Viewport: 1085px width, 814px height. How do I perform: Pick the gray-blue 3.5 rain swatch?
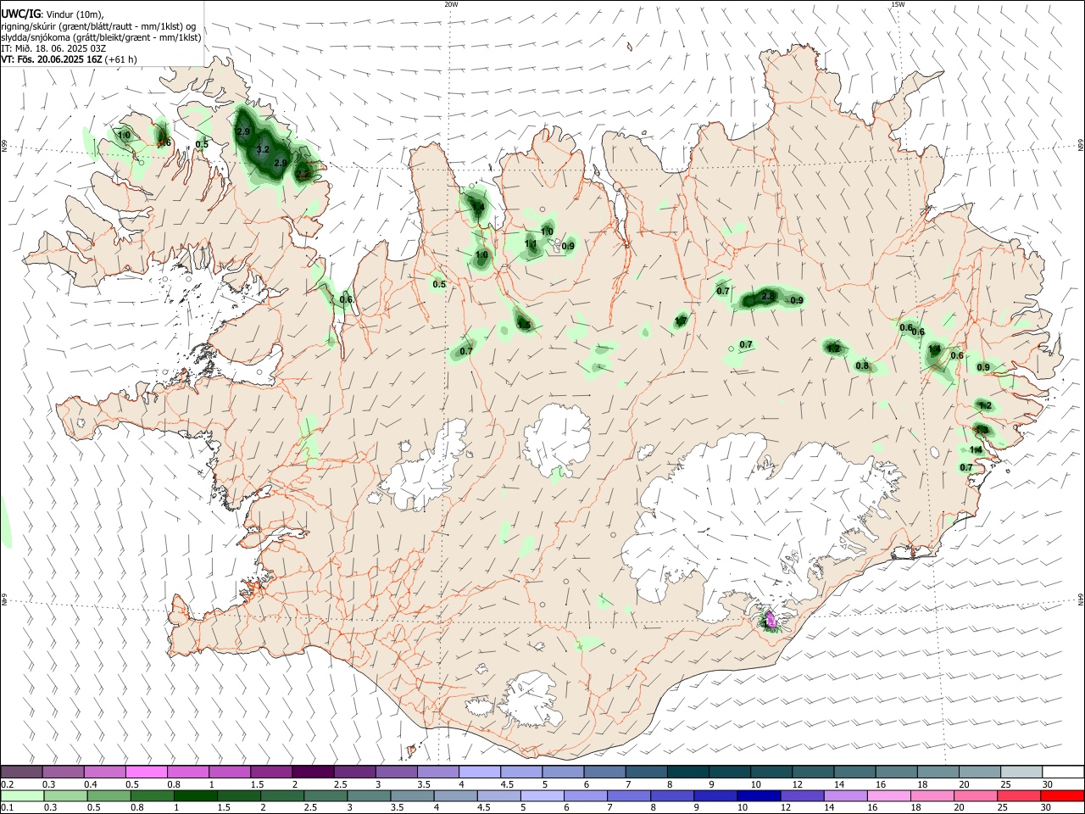411,794
